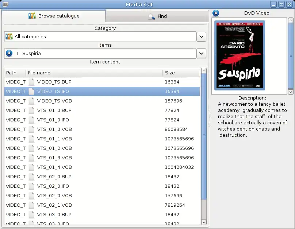Click the file icon next to VTS_03_0.BUP

coord(31,215)
